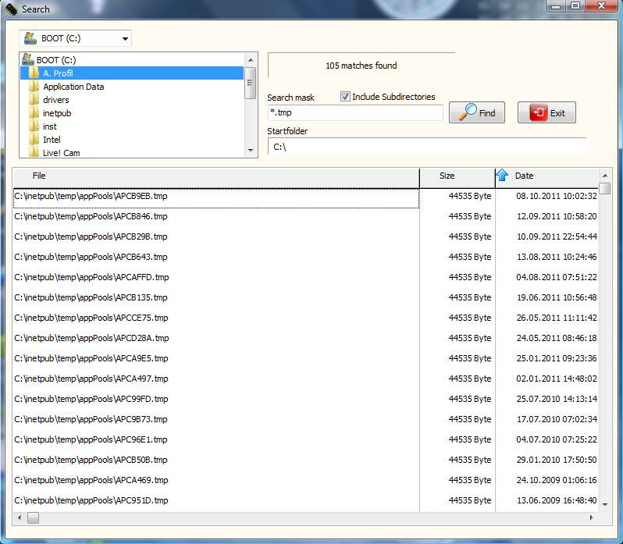The width and height of the screenshot is (623, 544).
Task: Click the drivers folder icon
Action: [x=34, y=100]
